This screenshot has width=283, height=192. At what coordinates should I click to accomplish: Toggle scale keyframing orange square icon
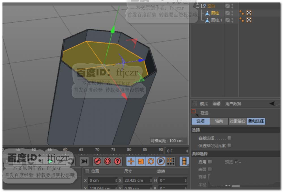click(x=141, y=161)
